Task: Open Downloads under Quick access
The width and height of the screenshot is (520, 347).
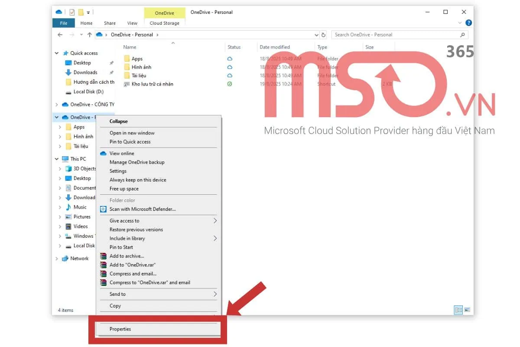Action: [x=85, y=72]
